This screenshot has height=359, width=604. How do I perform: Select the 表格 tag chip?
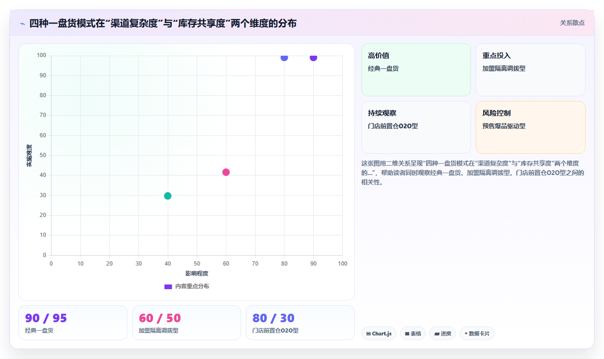[x=413, y=334]
